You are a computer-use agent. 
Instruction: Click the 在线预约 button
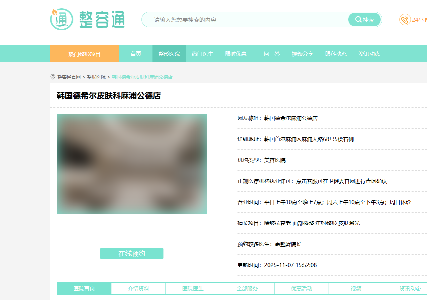pos(132,253)
